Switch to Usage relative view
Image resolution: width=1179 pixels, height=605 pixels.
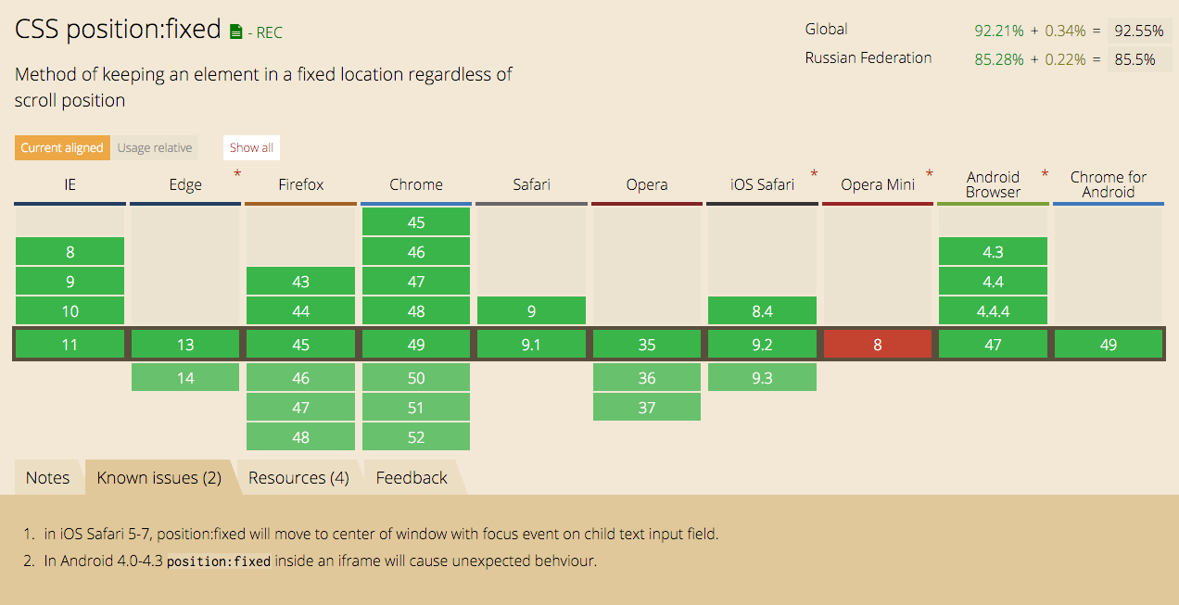coord(155,147)
